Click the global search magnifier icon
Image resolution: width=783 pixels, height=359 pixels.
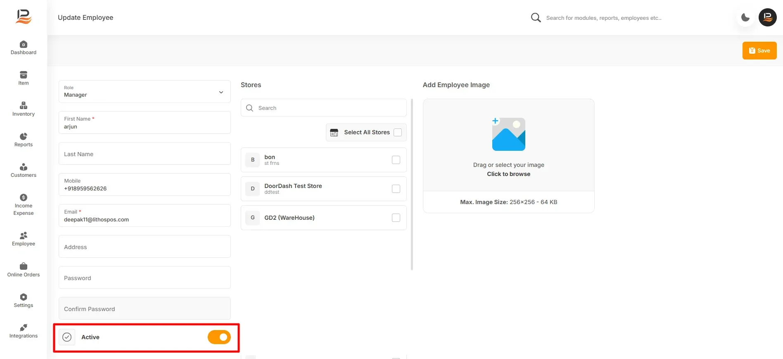pos(536,17)
